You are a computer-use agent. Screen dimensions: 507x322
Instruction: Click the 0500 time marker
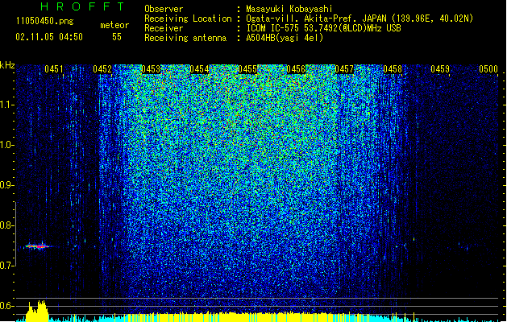click(x=488, y=69)
